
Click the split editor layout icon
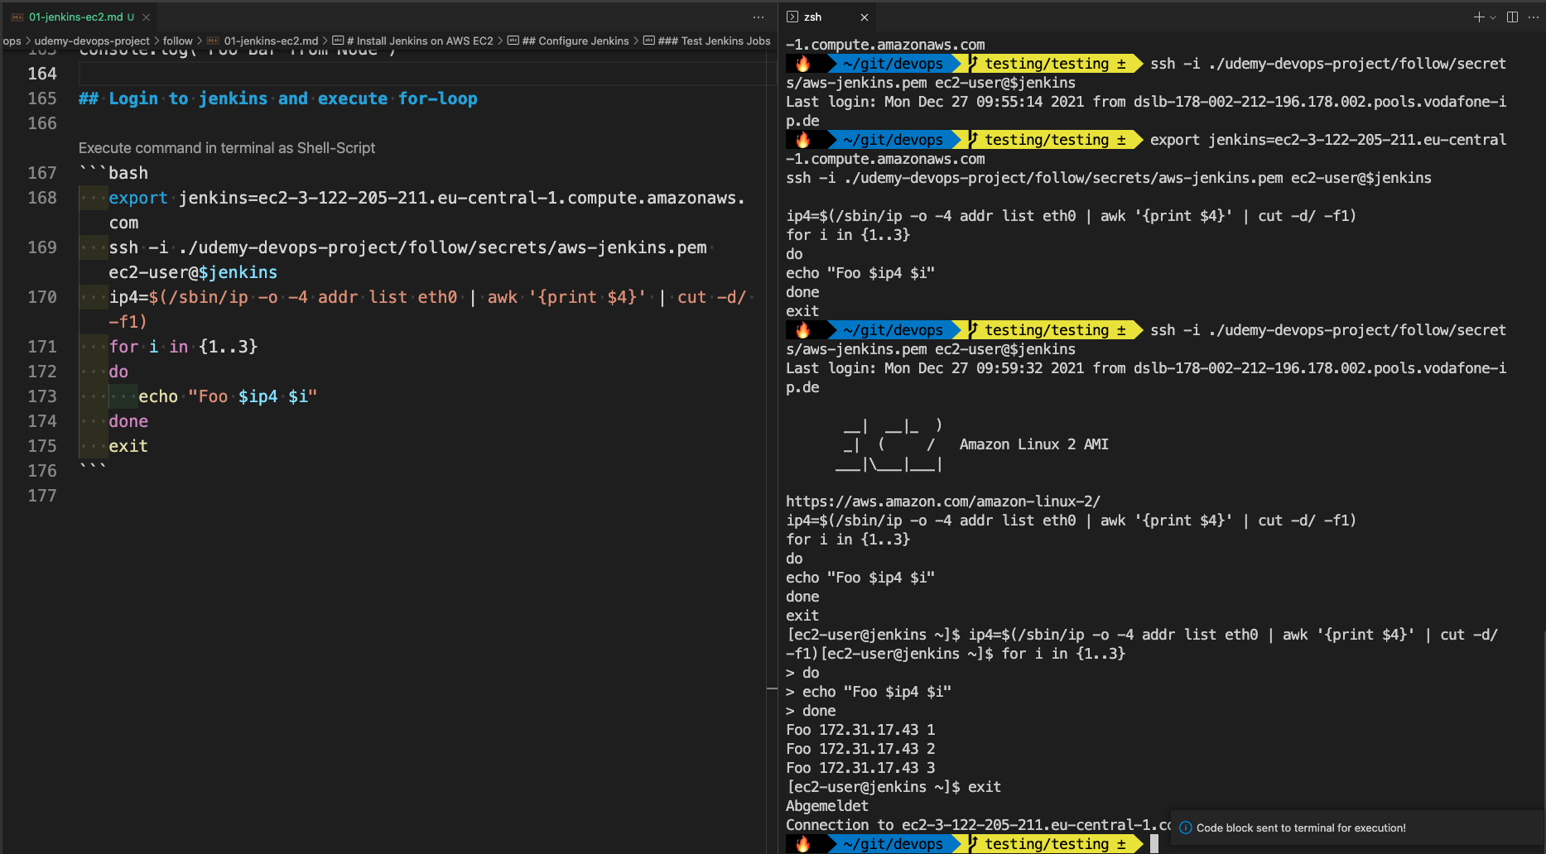pyautogui.click(x=1512, y=17)
